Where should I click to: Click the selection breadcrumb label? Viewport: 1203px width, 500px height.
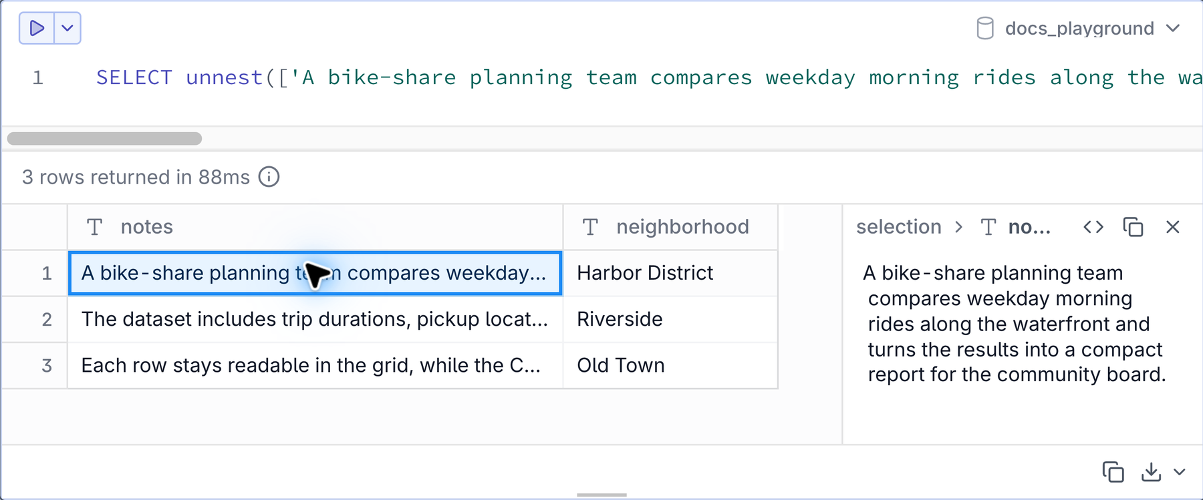898,227
